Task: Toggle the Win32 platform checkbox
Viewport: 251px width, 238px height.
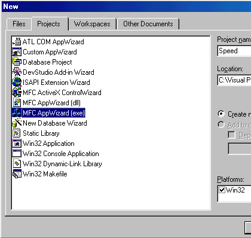Action: coord(222,190)
